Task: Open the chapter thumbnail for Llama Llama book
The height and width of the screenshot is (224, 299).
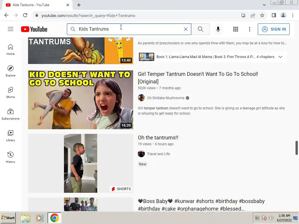Action: [x=147, y=57]
